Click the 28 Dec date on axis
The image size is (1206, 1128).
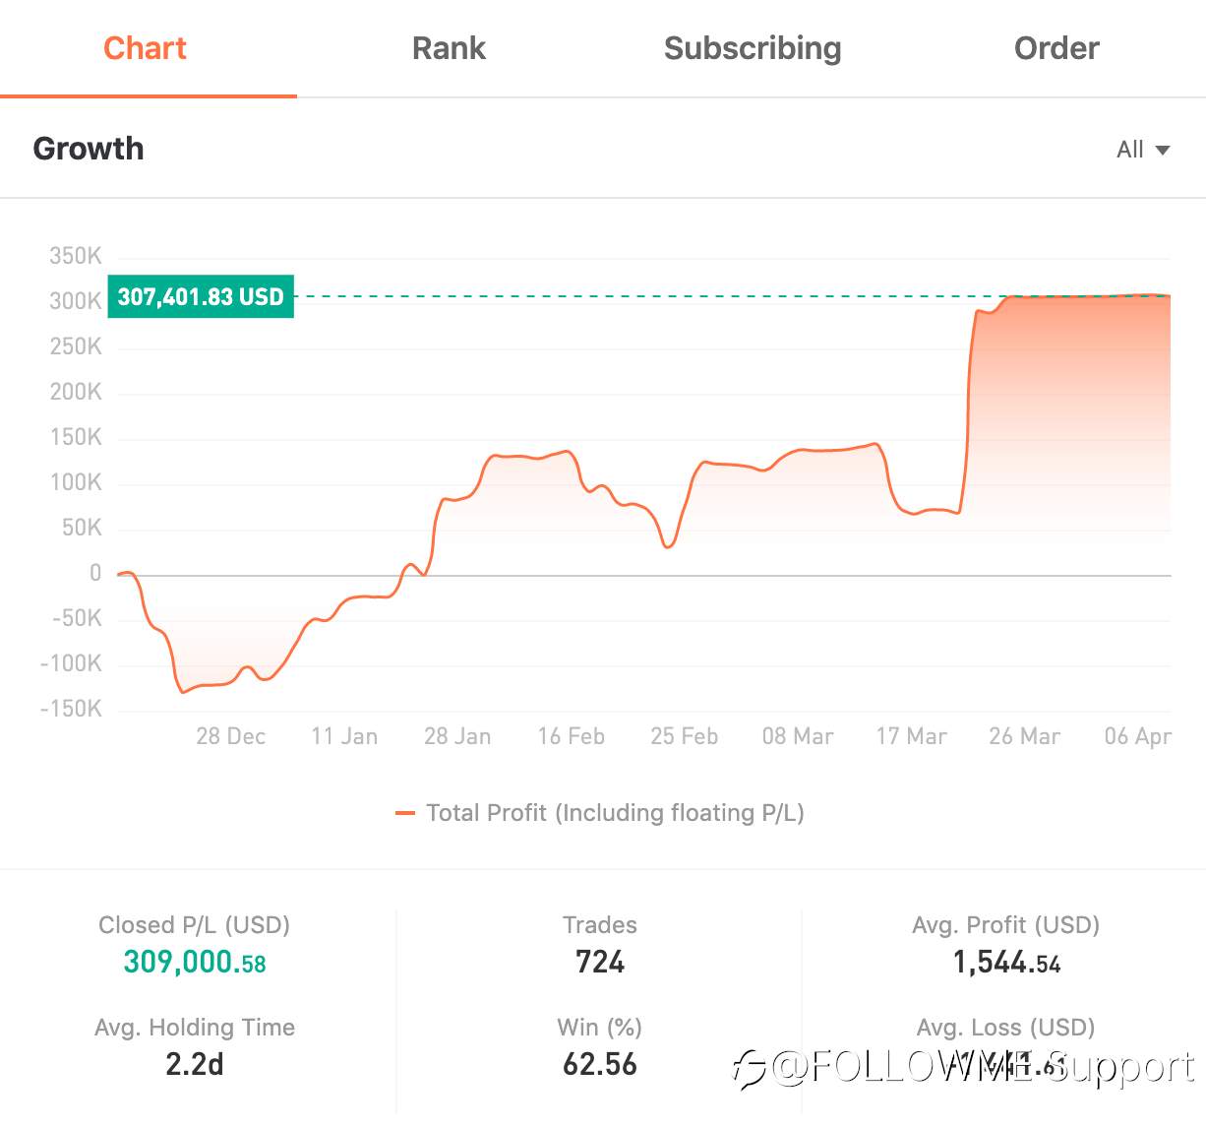coord(231,736)
